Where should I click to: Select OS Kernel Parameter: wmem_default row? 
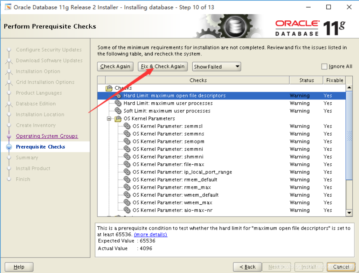(222, 195)
